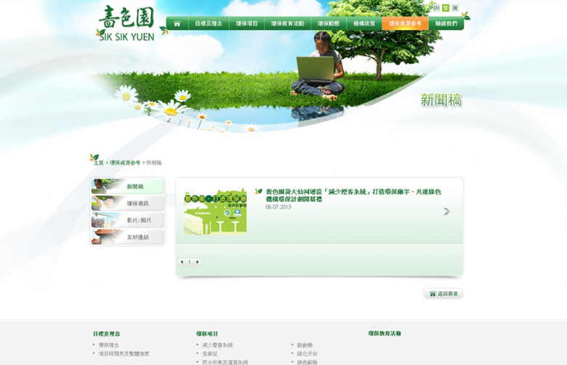Select page 1 in the pager
The height and width of the screenshot is (365, 567).
(x=190, y=262)
